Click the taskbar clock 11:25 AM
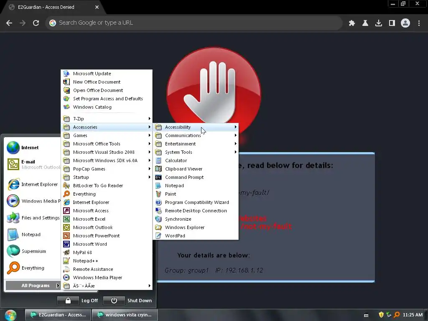 [x=413, y=315]
